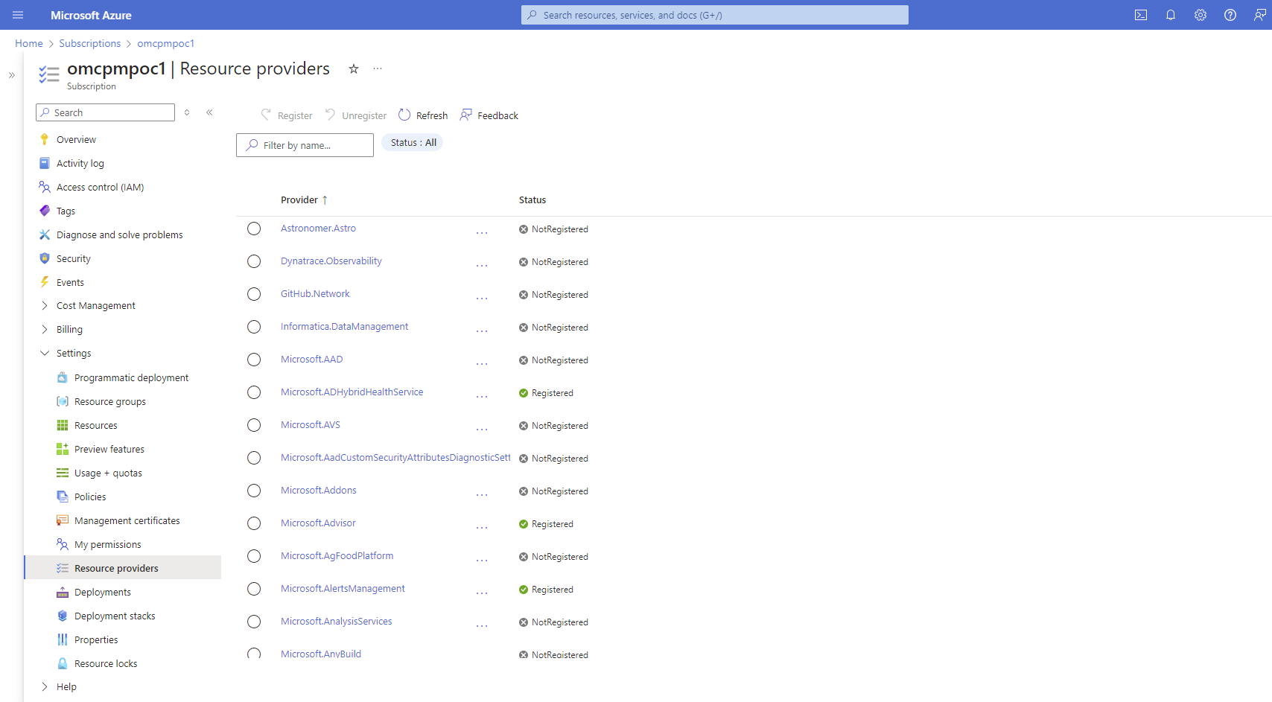The height and width of the screenshot is (702, 1272).
Task: Open the more options ellipsis beside title
Action: click(x=378, y=68)
